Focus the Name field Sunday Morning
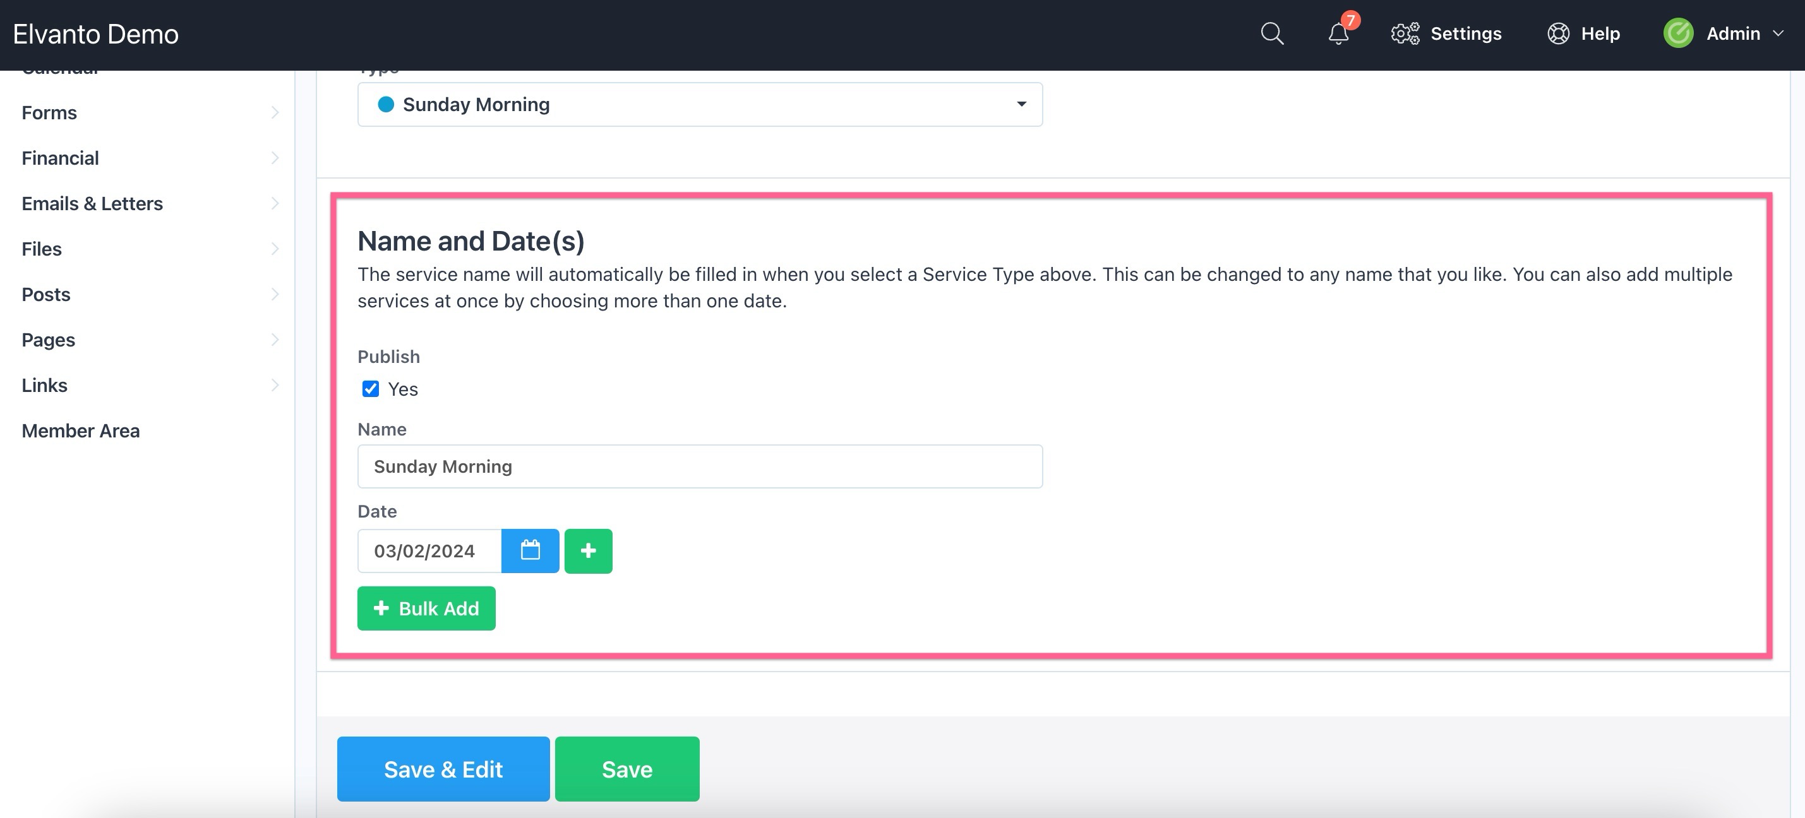The height and width of the screenshot is (818, 1805). click(700, 466)
